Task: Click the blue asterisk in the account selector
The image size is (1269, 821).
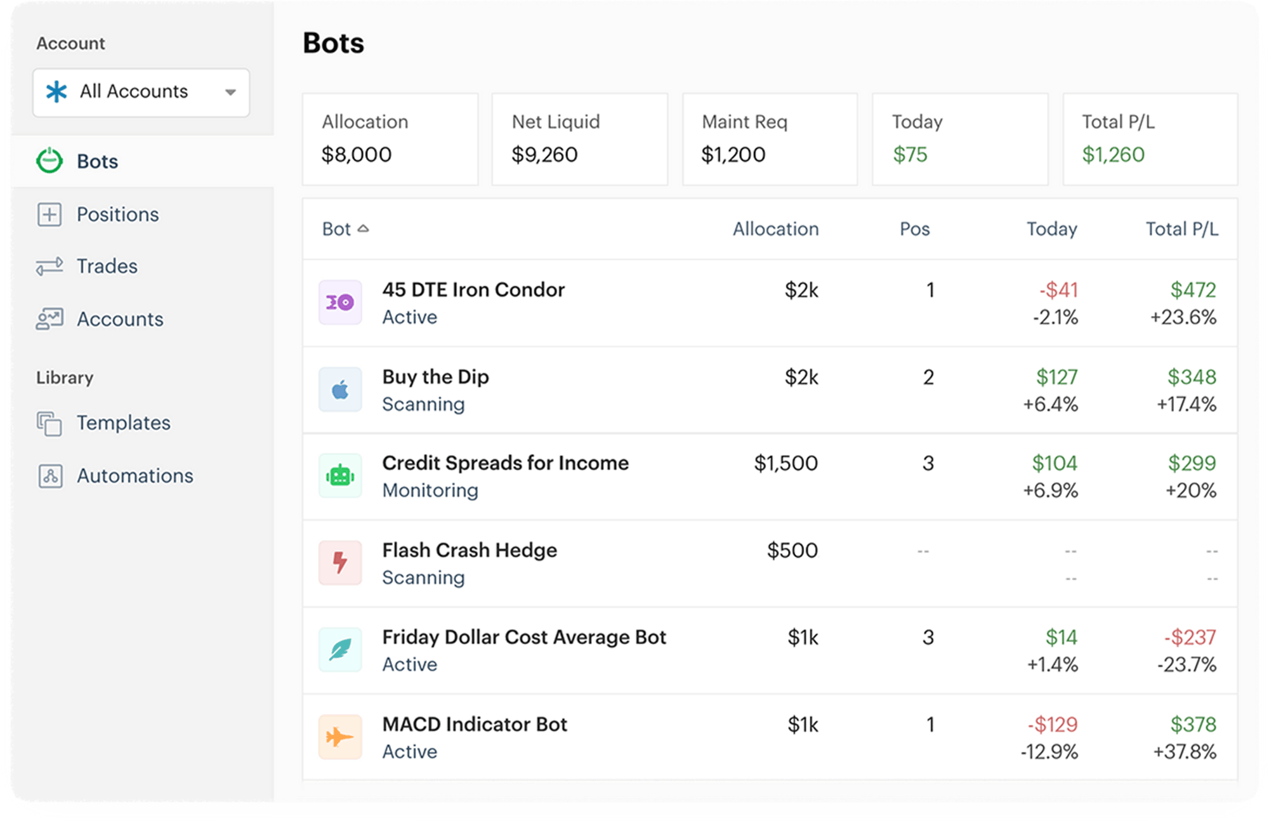Action: 58,92
